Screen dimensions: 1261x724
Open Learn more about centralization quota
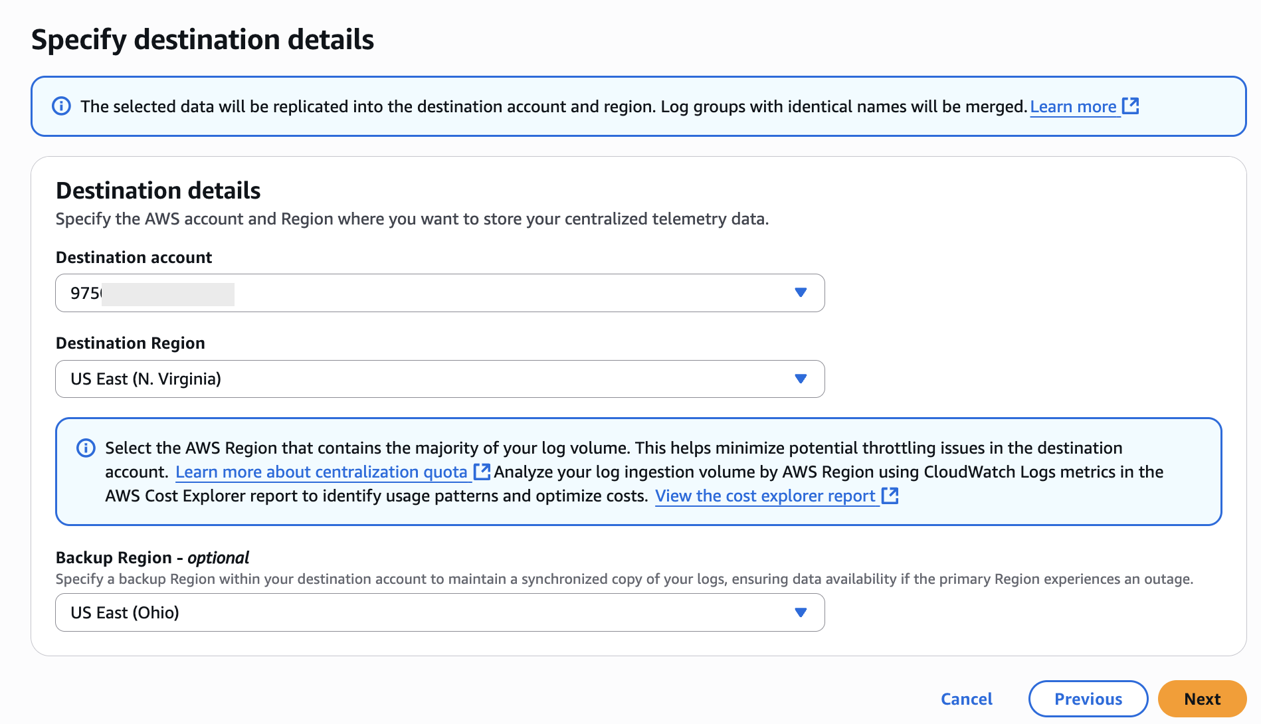click(322, 472)
